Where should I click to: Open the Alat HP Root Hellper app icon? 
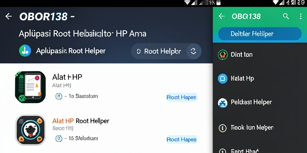pos(30,130)
